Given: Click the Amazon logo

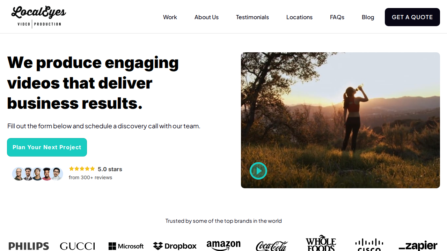Looking at the screenshot, I should pyautogui.click(x=223, y=245).
